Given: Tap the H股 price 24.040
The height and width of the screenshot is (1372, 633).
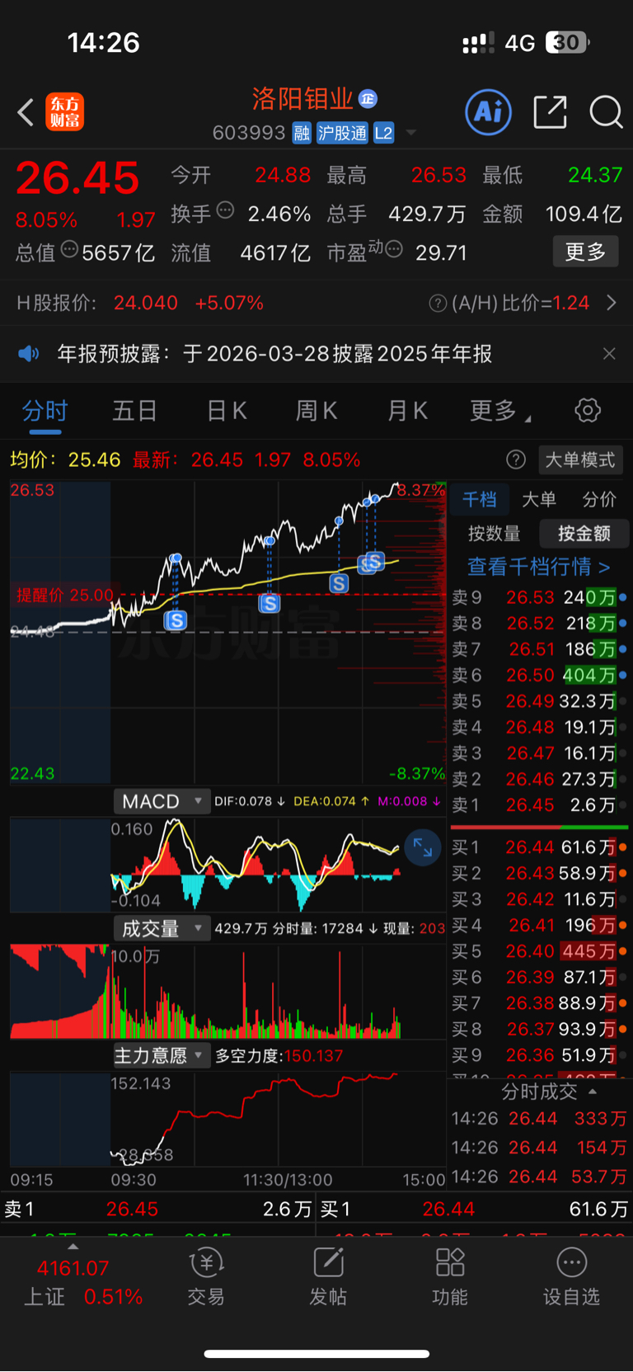Looking at the screenshot, I should (146, 303).
